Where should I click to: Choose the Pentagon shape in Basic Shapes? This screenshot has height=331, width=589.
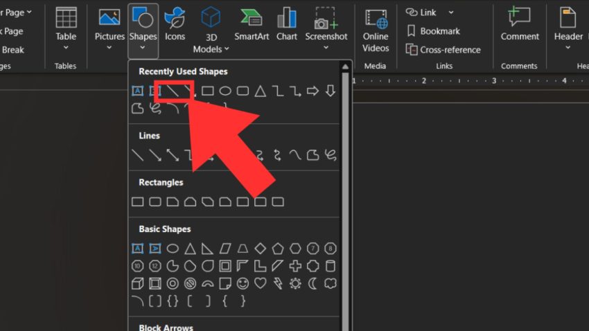point(278,249)
